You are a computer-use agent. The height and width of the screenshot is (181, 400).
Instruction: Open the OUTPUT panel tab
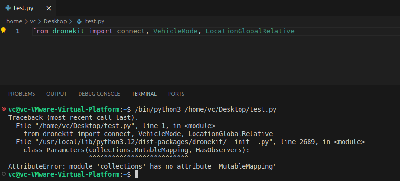pyautogui.click(x=57, y=94)
